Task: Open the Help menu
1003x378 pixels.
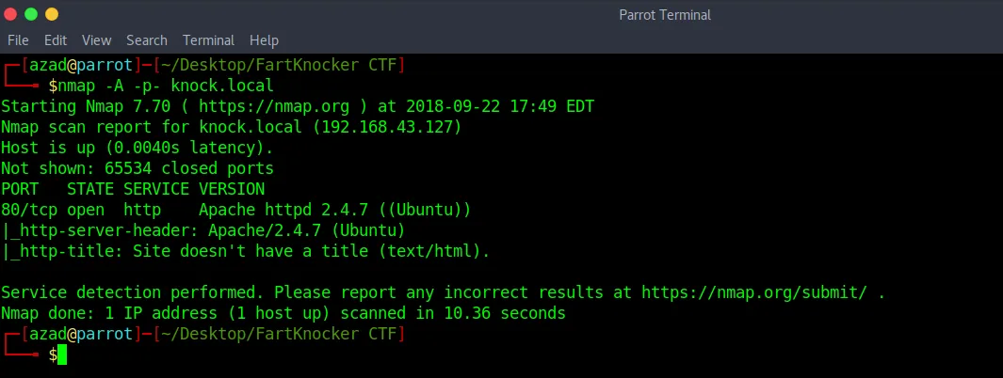Action: pos(265,40)
